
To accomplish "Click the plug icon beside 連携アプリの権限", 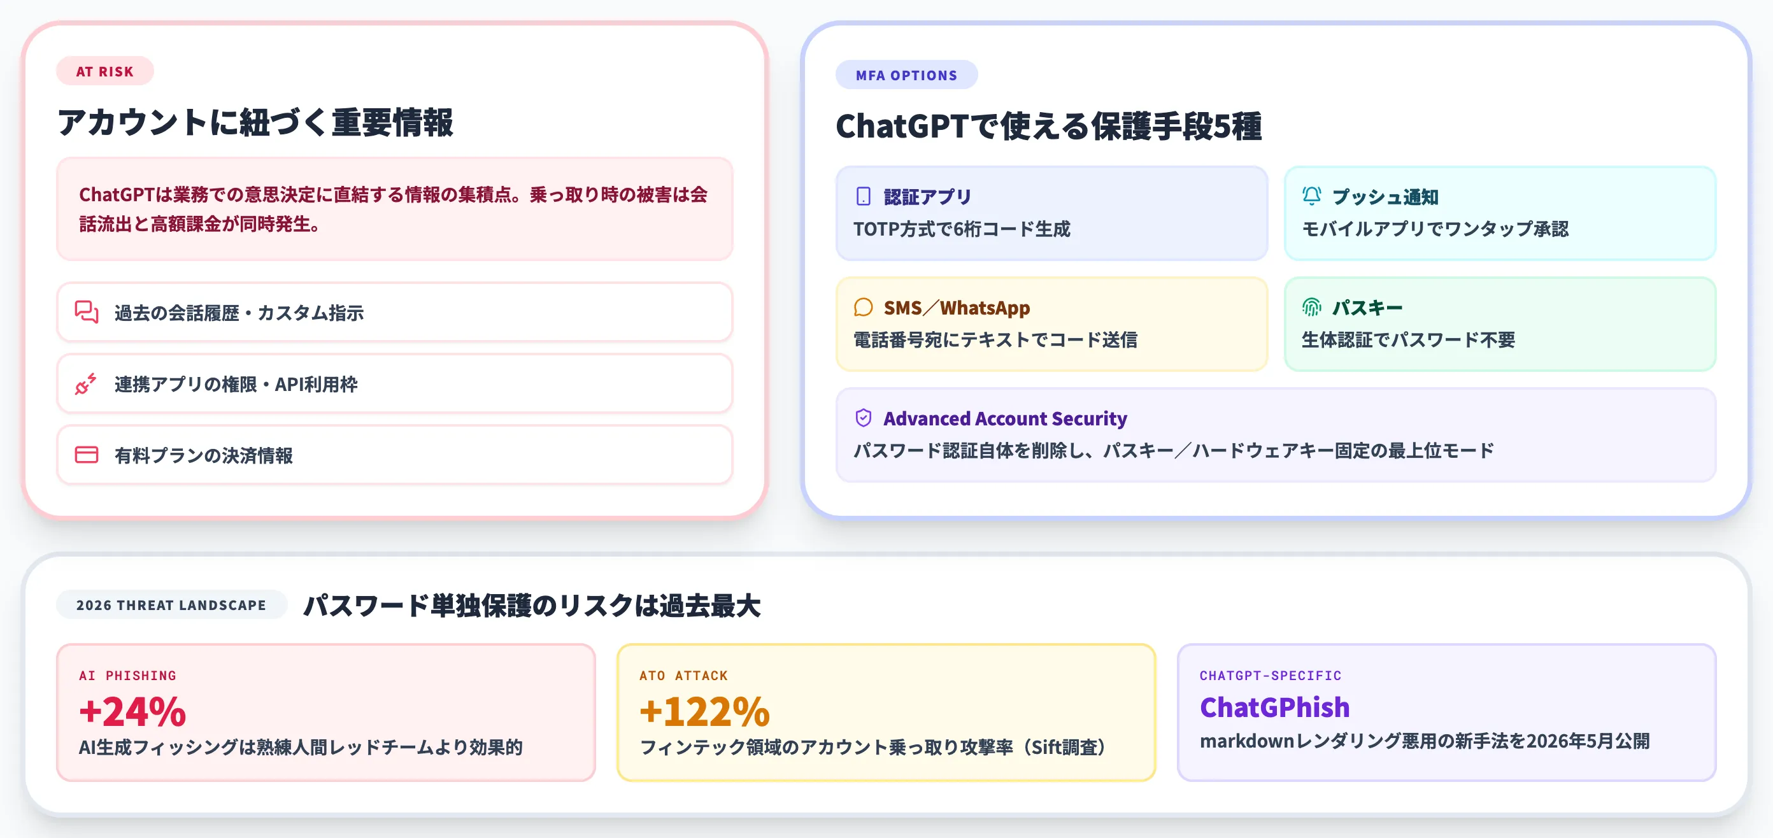I will 86,384.
